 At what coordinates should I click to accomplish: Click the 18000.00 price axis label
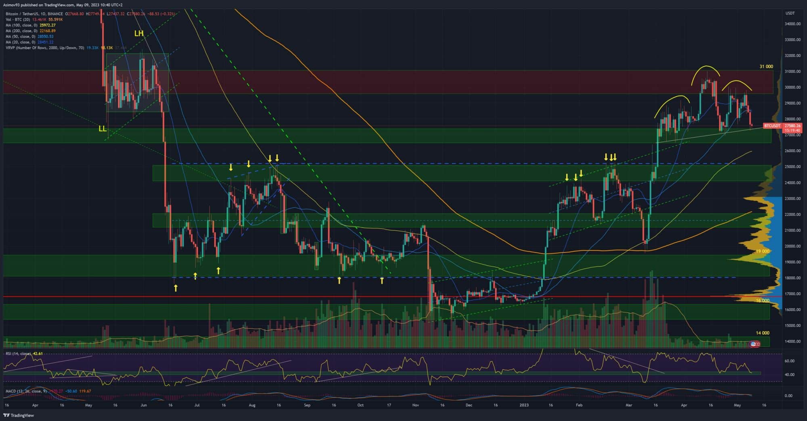[792, 278]
